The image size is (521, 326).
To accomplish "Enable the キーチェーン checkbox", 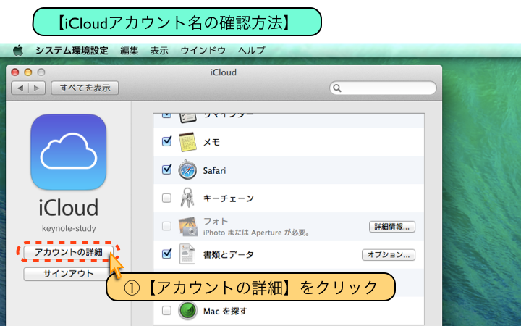I will (x=166, y=198).
